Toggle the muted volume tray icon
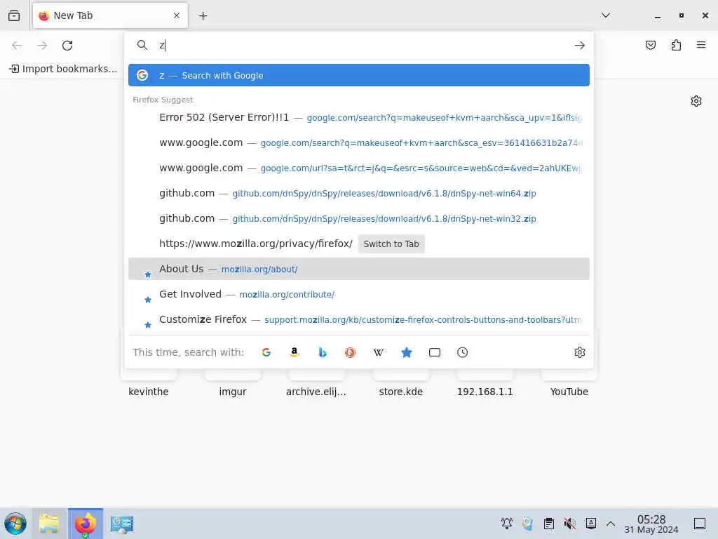This screenshot has width=718, height=539. point(569,523)
